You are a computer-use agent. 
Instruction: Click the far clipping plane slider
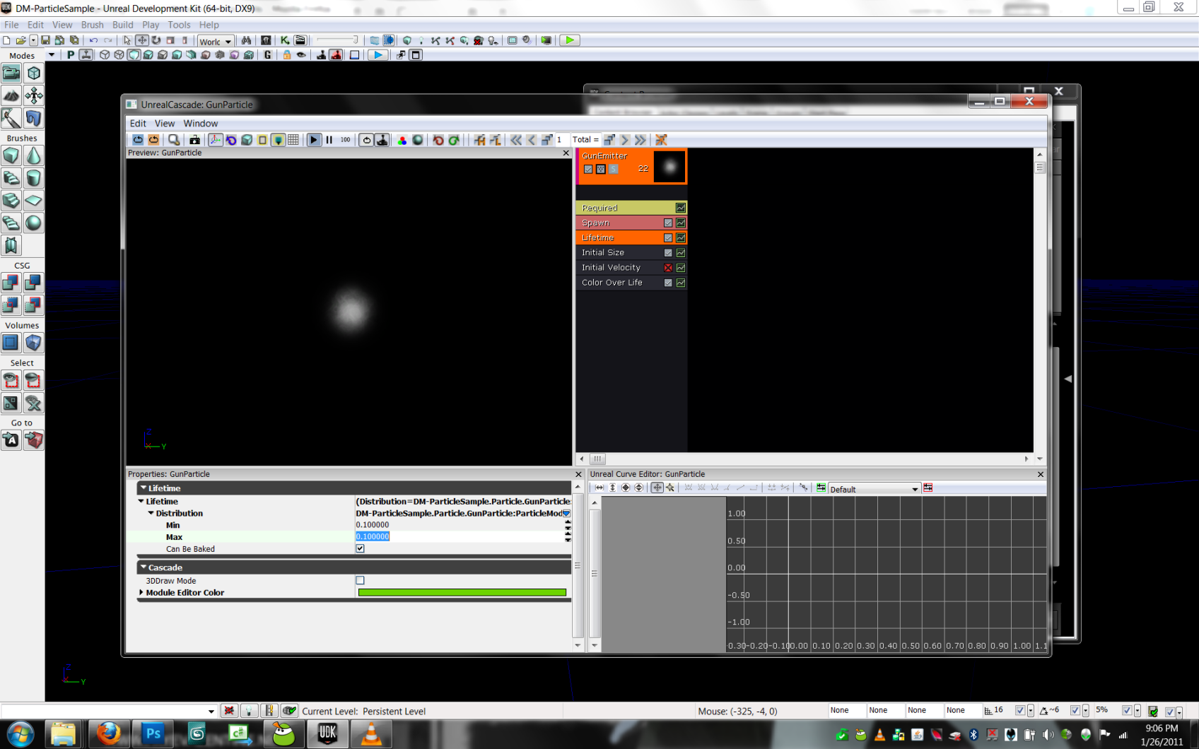coord(337,40)
